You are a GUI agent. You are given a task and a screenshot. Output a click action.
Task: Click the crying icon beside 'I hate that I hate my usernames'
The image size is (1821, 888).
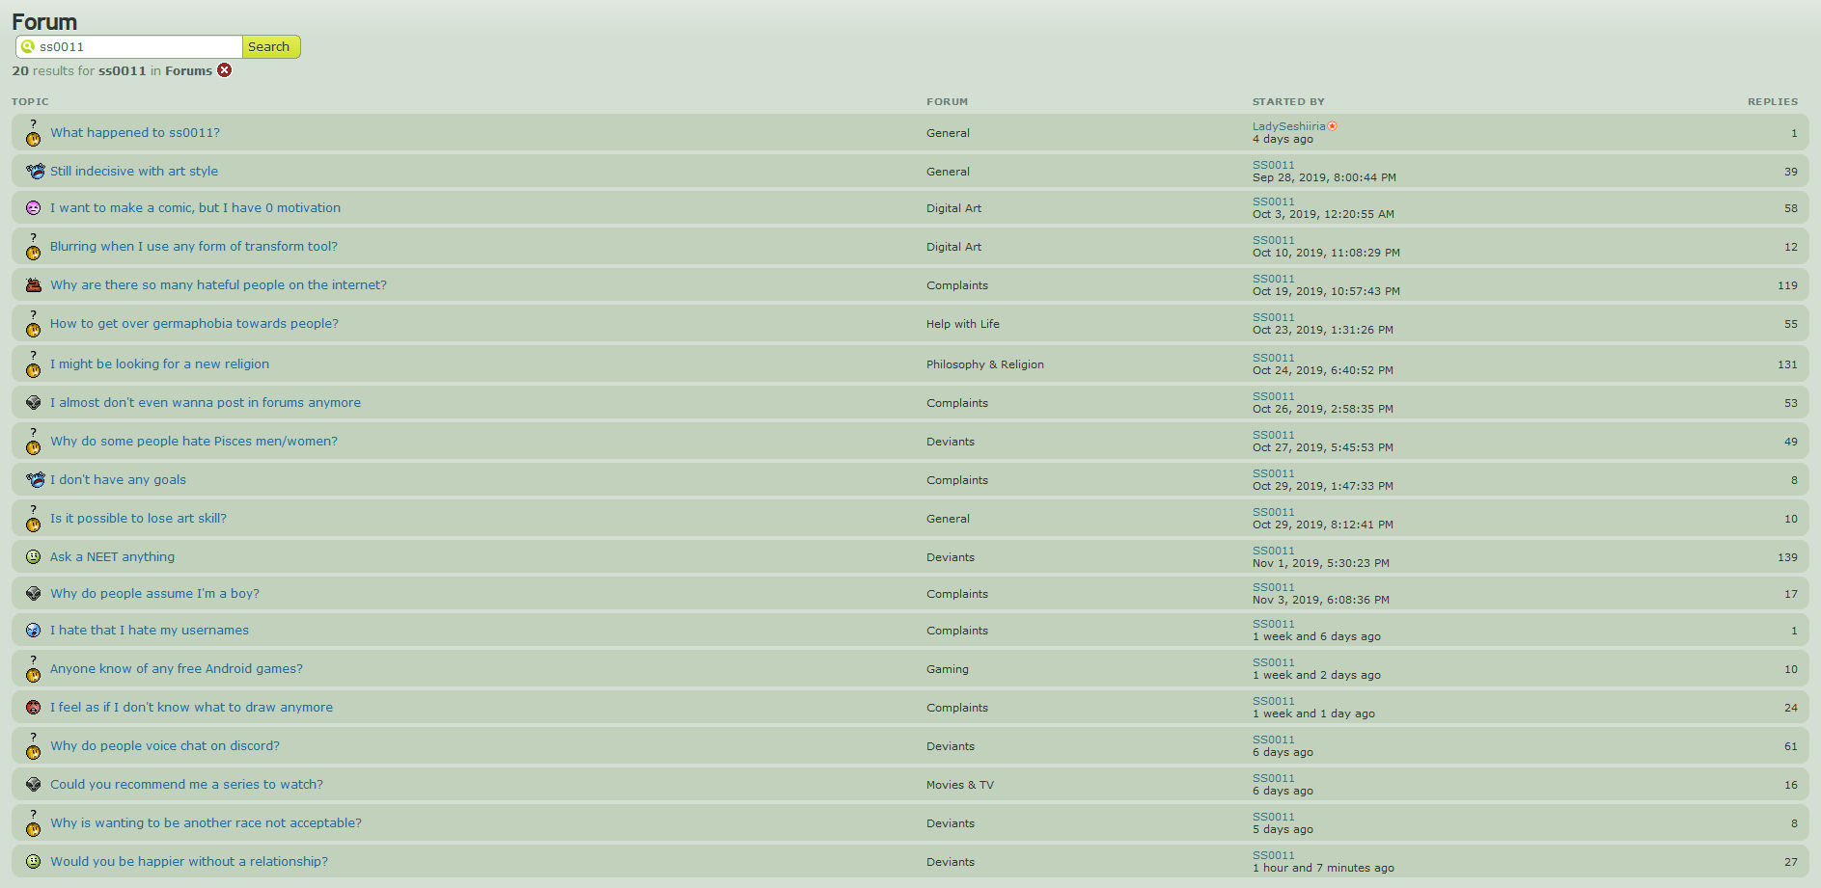click(x=33, y=631)
